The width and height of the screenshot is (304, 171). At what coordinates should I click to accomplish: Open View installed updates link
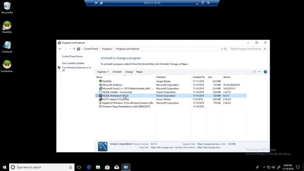[x=73, y=63]
